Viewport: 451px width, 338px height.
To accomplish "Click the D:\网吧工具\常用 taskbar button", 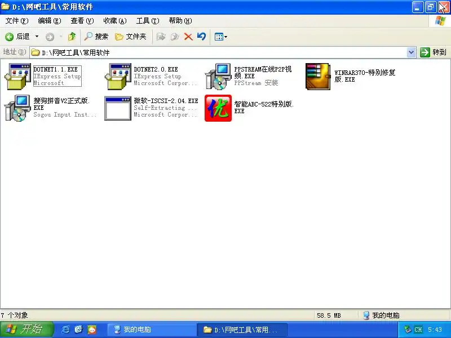I will click(x=242, y=330).
